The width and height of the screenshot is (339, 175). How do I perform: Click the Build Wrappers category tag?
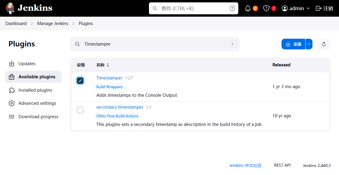coord(109,87)
